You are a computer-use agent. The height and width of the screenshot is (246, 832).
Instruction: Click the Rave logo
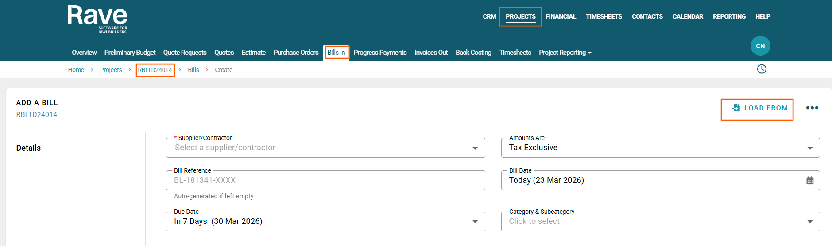97,19
